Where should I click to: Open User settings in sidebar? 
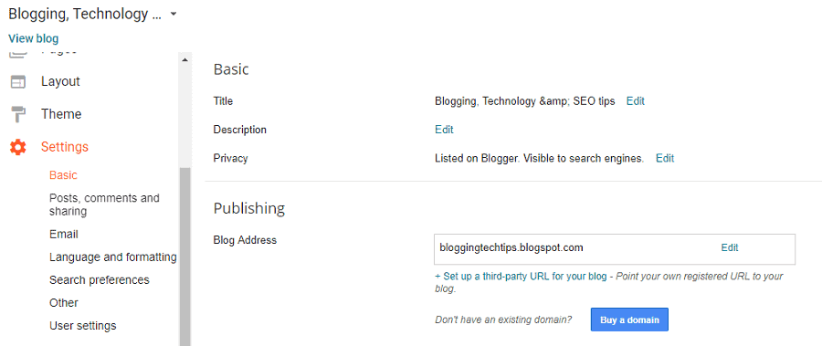point(83,326)
